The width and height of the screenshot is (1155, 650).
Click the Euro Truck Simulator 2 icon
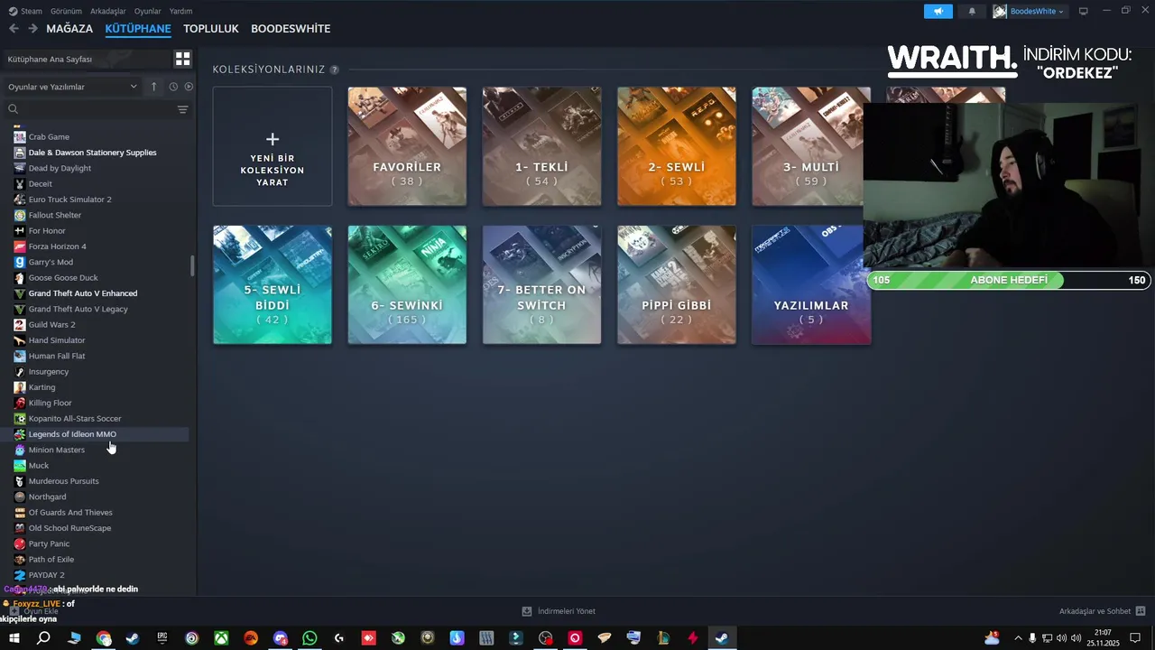[x=20, y=200]
